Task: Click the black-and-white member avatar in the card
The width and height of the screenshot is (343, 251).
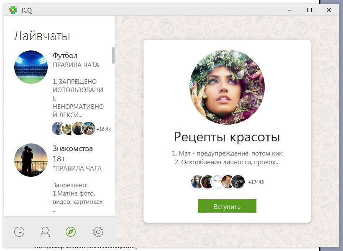Action: (x=238, y=182)
